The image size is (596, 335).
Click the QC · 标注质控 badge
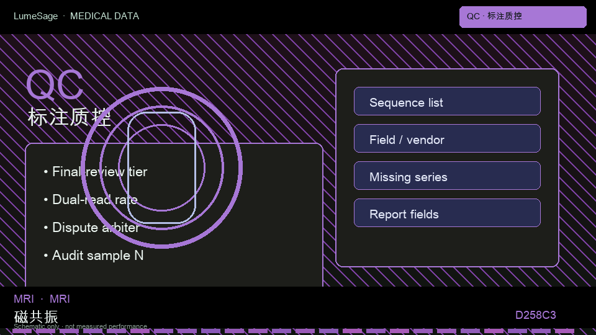pos(523,17)
